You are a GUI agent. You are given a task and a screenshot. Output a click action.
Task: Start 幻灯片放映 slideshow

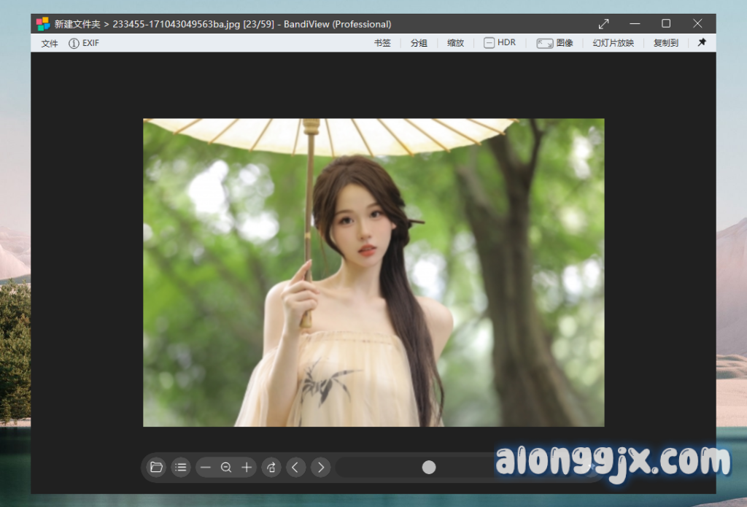613,43
